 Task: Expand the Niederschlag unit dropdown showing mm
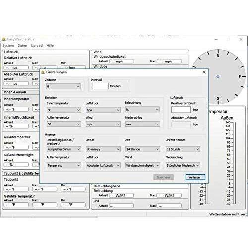(x=142, y=124)
